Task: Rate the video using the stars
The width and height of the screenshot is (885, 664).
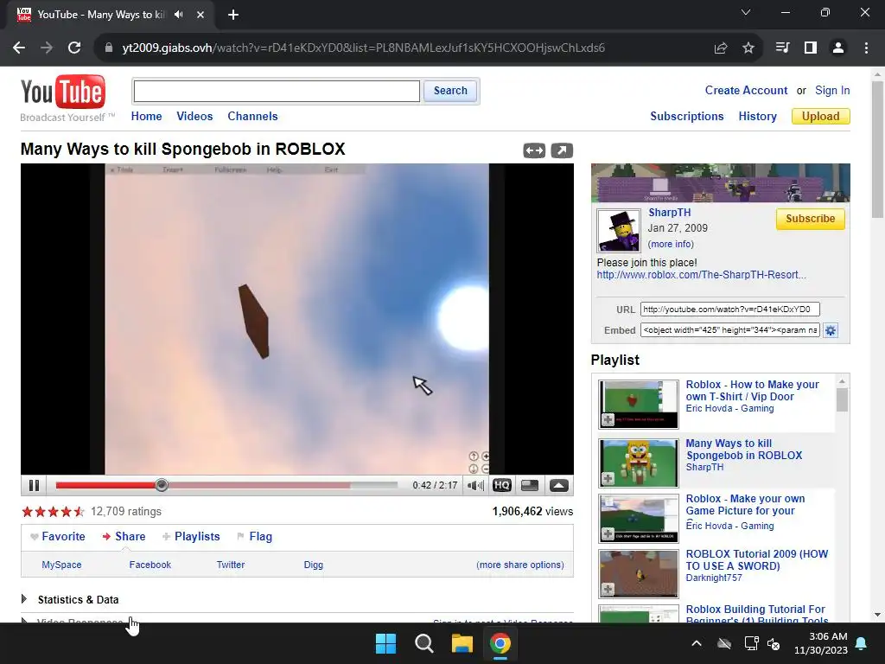Action: click(53, 512)
